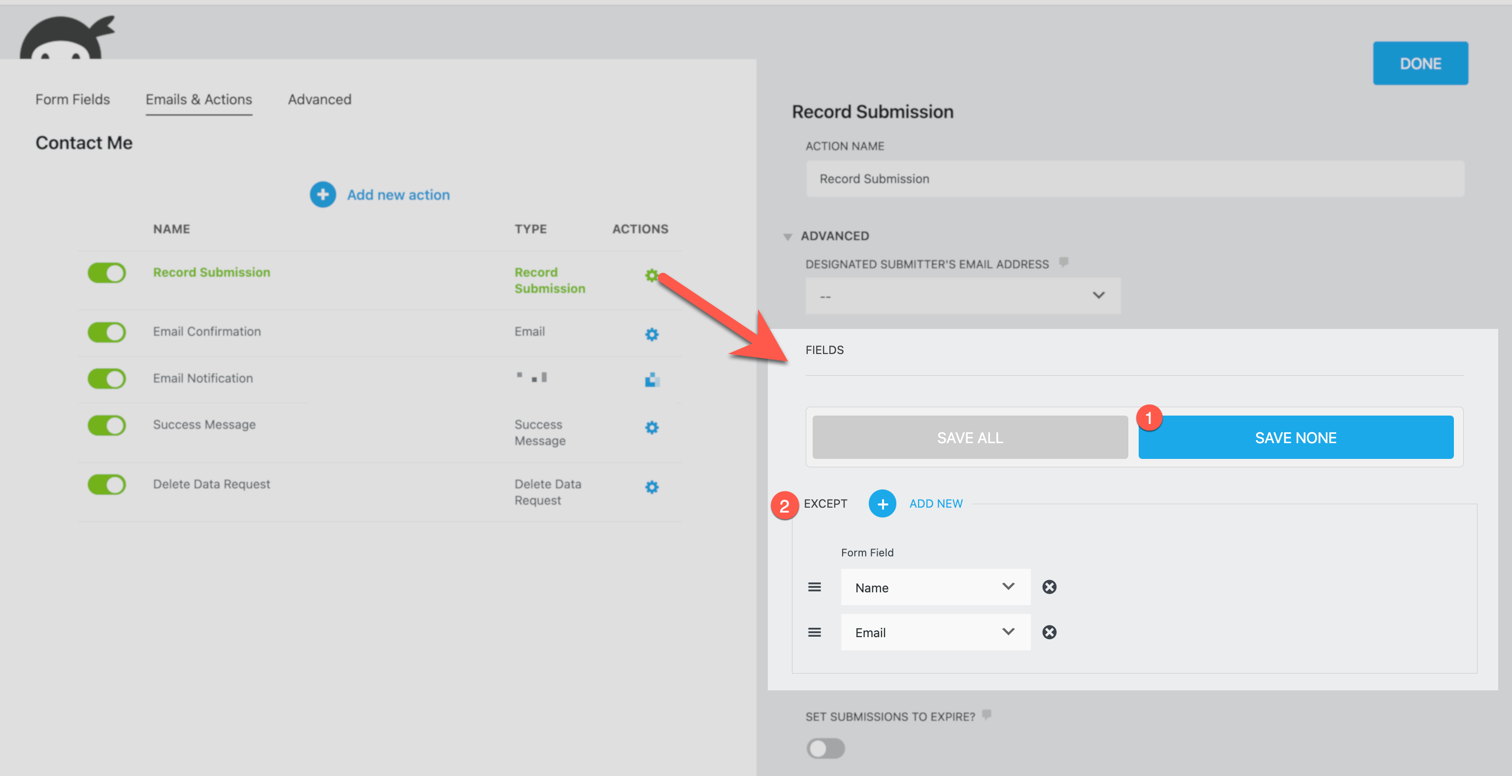Grab the drag handle beside Name field
Image resolution: width=1512 pixels, height=776 pixels.
814,586
